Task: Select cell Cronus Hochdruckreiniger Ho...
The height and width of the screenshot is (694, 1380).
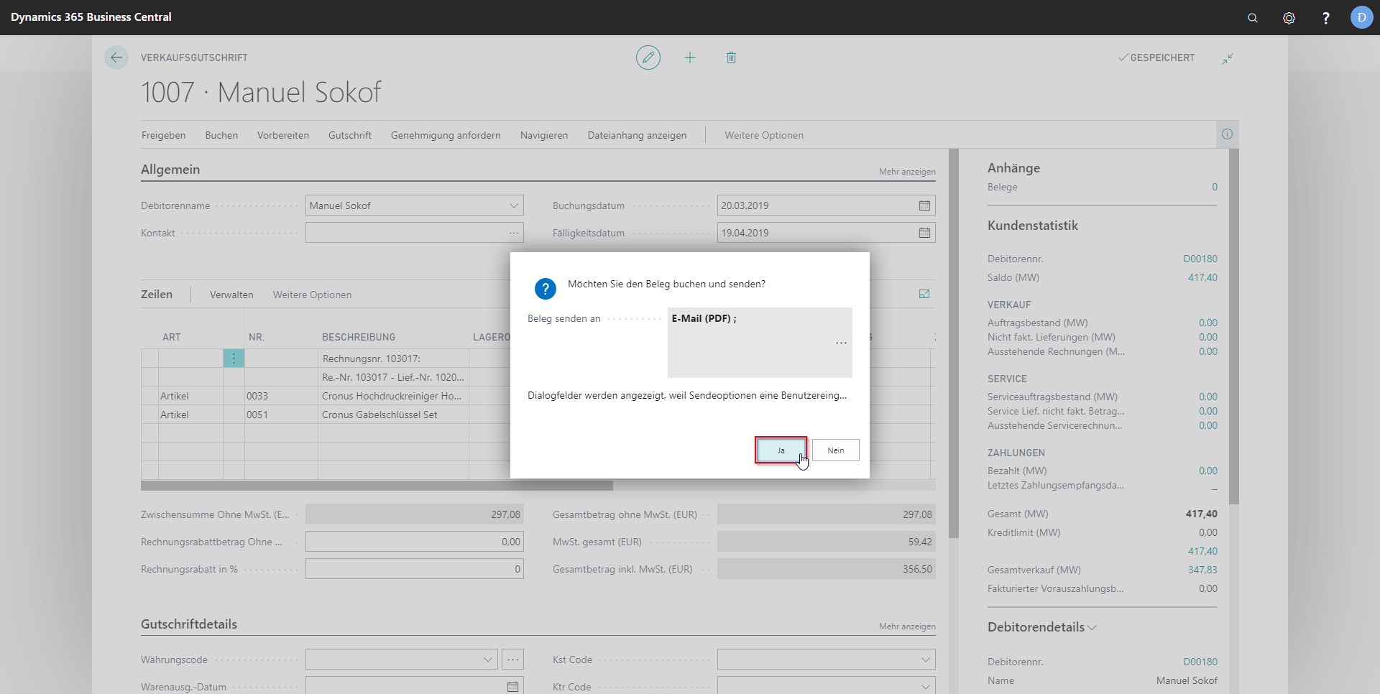Action: [x=392, y=396]
